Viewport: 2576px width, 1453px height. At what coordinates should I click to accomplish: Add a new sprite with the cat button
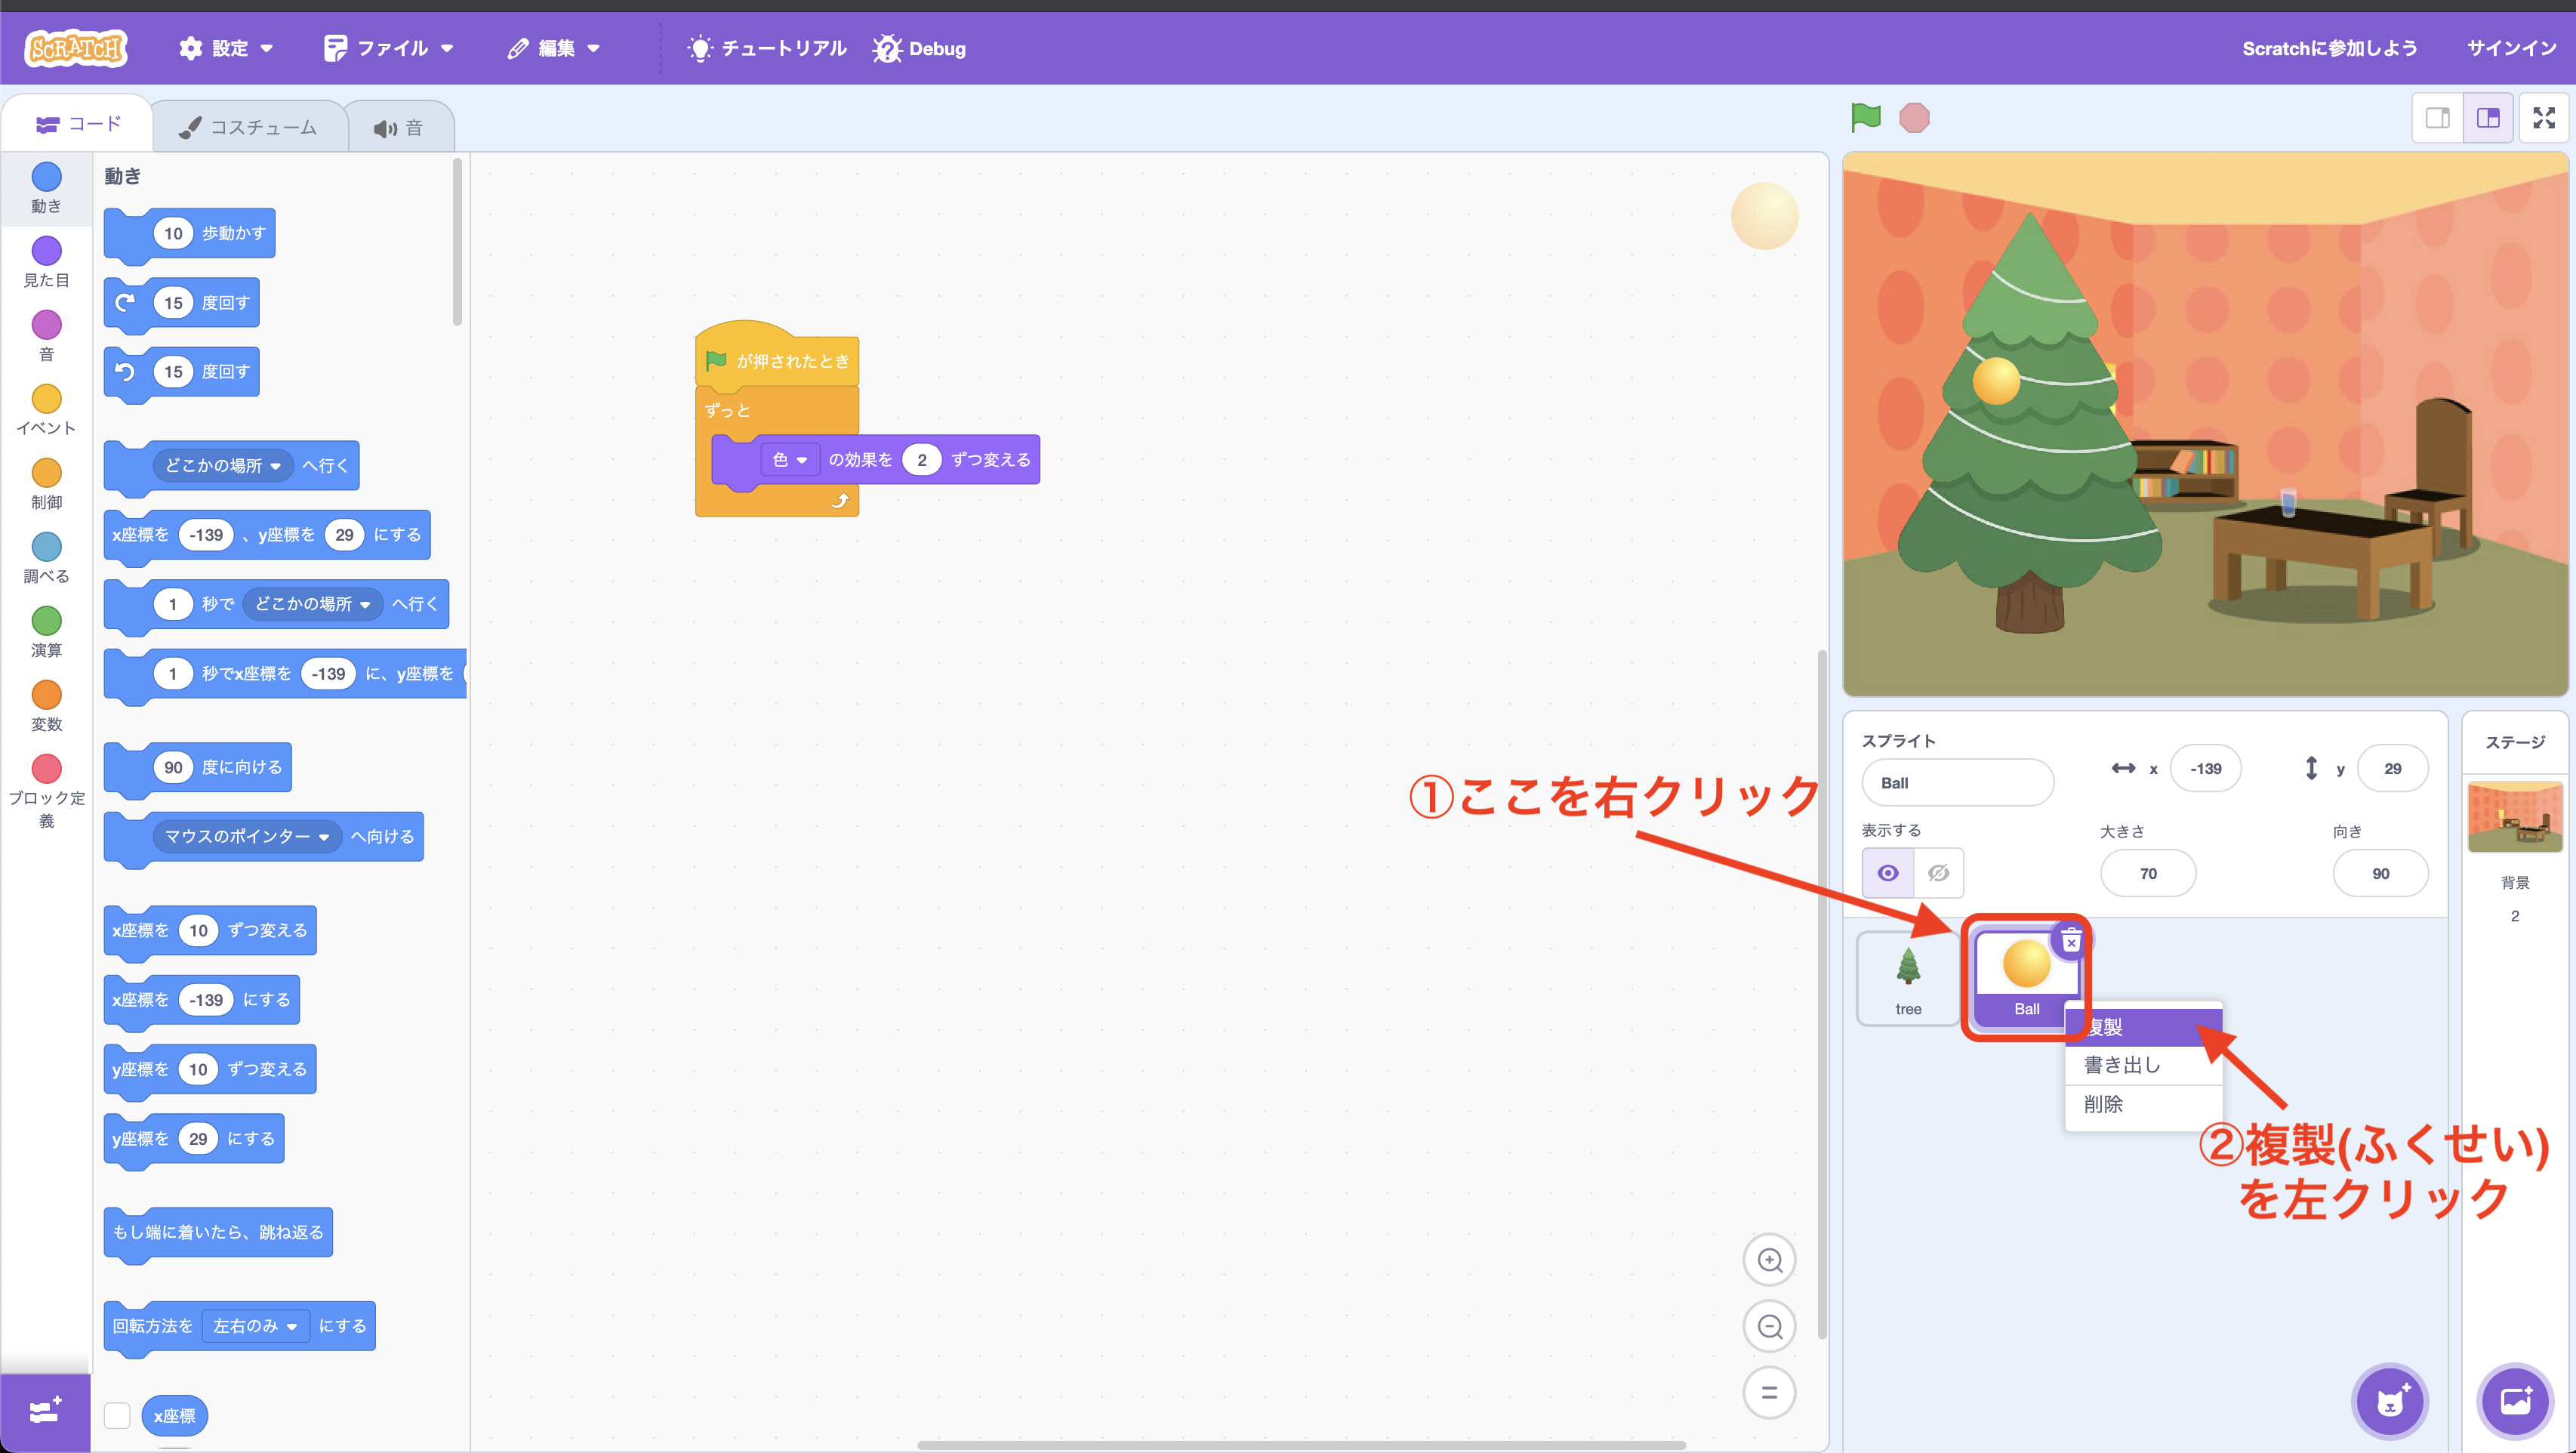pyautogui.click(x=2389, y=1401)
